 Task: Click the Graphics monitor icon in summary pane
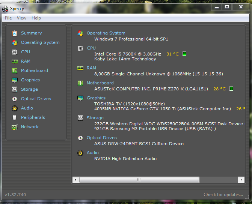(80, 98)
